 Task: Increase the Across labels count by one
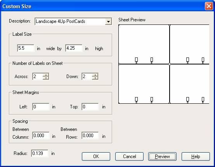pyautogui.click(x=46, y=75)
